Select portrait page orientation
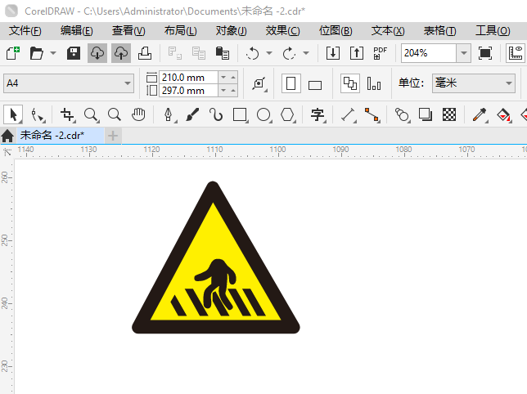The height and width of the screenshot is (394, 527). pos(291,83)
